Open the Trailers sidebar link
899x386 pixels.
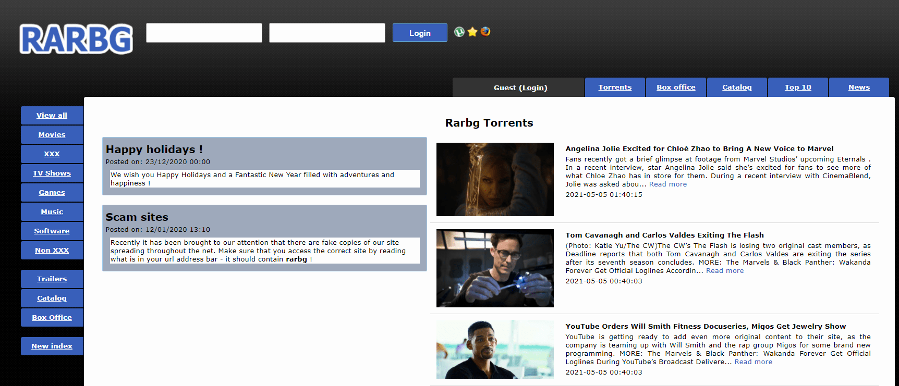pyautogui.click(x=52, y=279)
